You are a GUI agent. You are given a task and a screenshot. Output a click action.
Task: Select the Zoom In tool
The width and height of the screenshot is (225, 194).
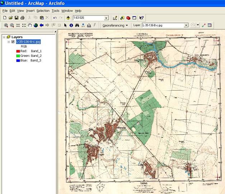coord(6,25)
